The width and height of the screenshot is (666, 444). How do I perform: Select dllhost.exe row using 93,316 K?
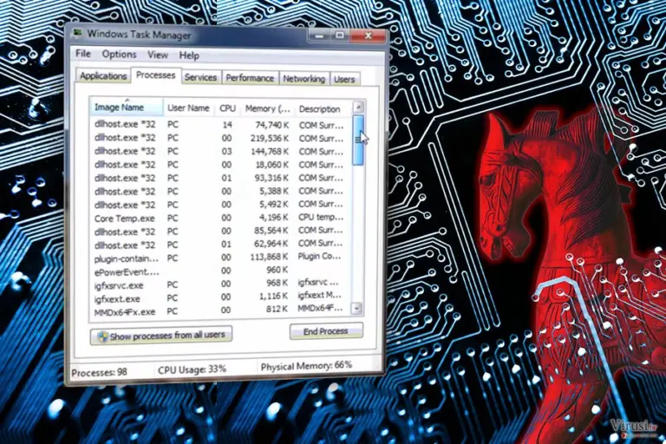coord(219,178)
